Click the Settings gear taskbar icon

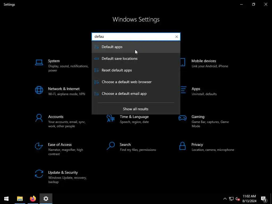46,199
